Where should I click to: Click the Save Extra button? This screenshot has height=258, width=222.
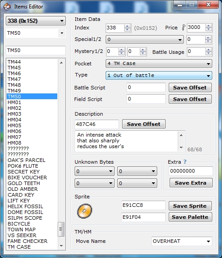point(191,183)
